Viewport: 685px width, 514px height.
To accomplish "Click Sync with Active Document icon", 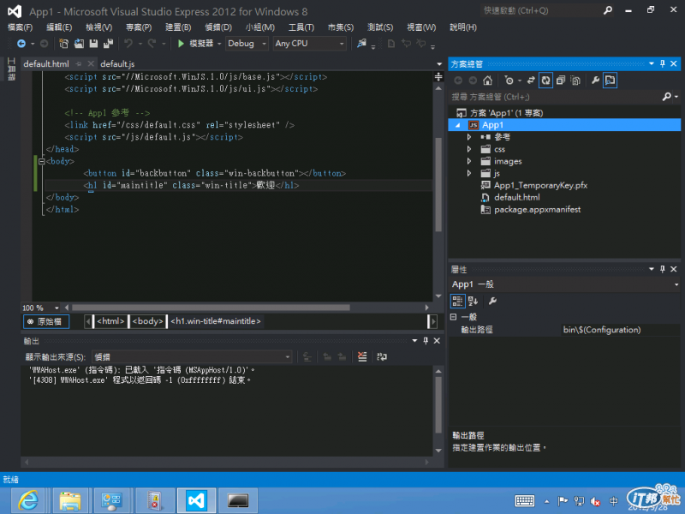I will point(531,81).
